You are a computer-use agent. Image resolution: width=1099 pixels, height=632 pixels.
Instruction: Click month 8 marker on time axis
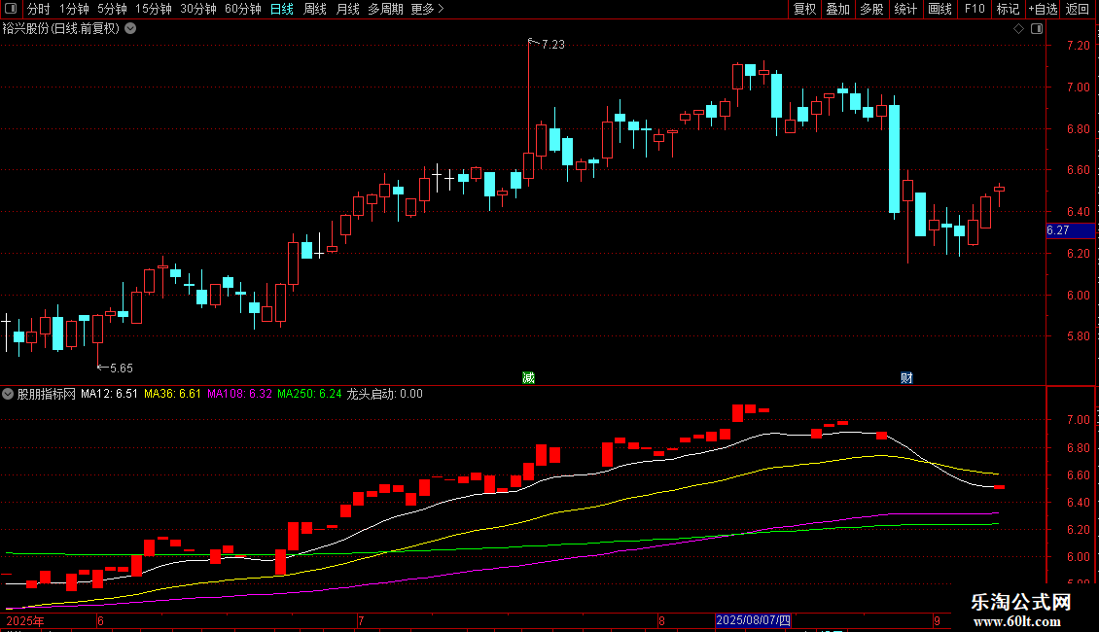pyautogui.click(x=661, y=620)
